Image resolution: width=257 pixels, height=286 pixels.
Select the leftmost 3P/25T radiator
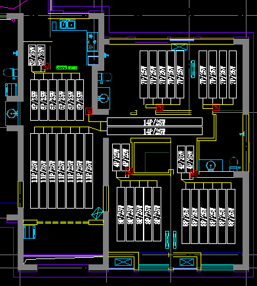(x=32, y=55)
